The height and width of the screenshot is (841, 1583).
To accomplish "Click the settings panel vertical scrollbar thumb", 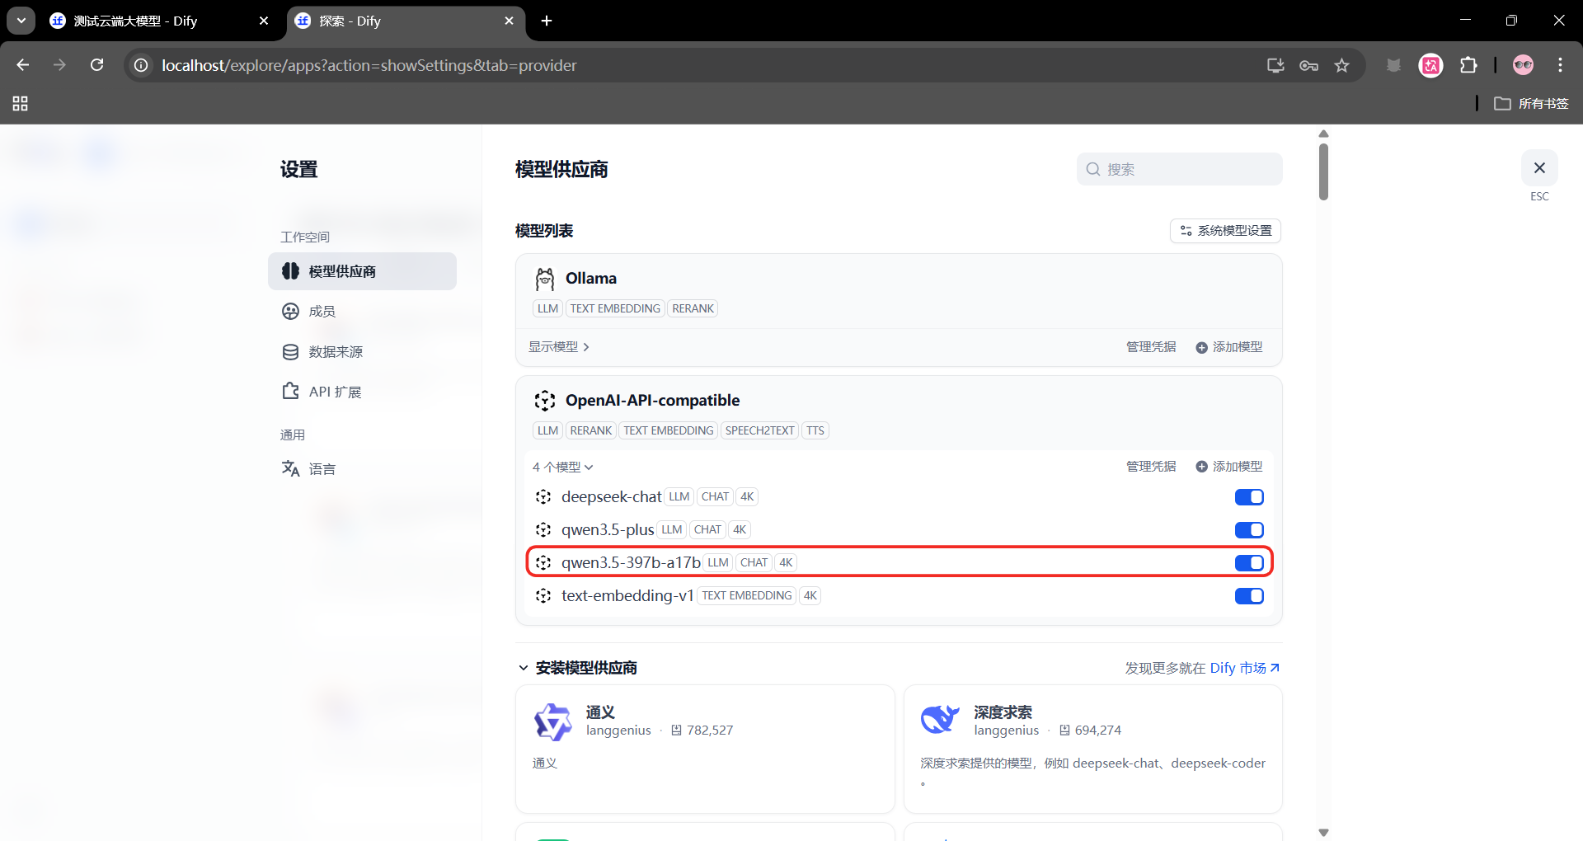I will pos(1323,172).
